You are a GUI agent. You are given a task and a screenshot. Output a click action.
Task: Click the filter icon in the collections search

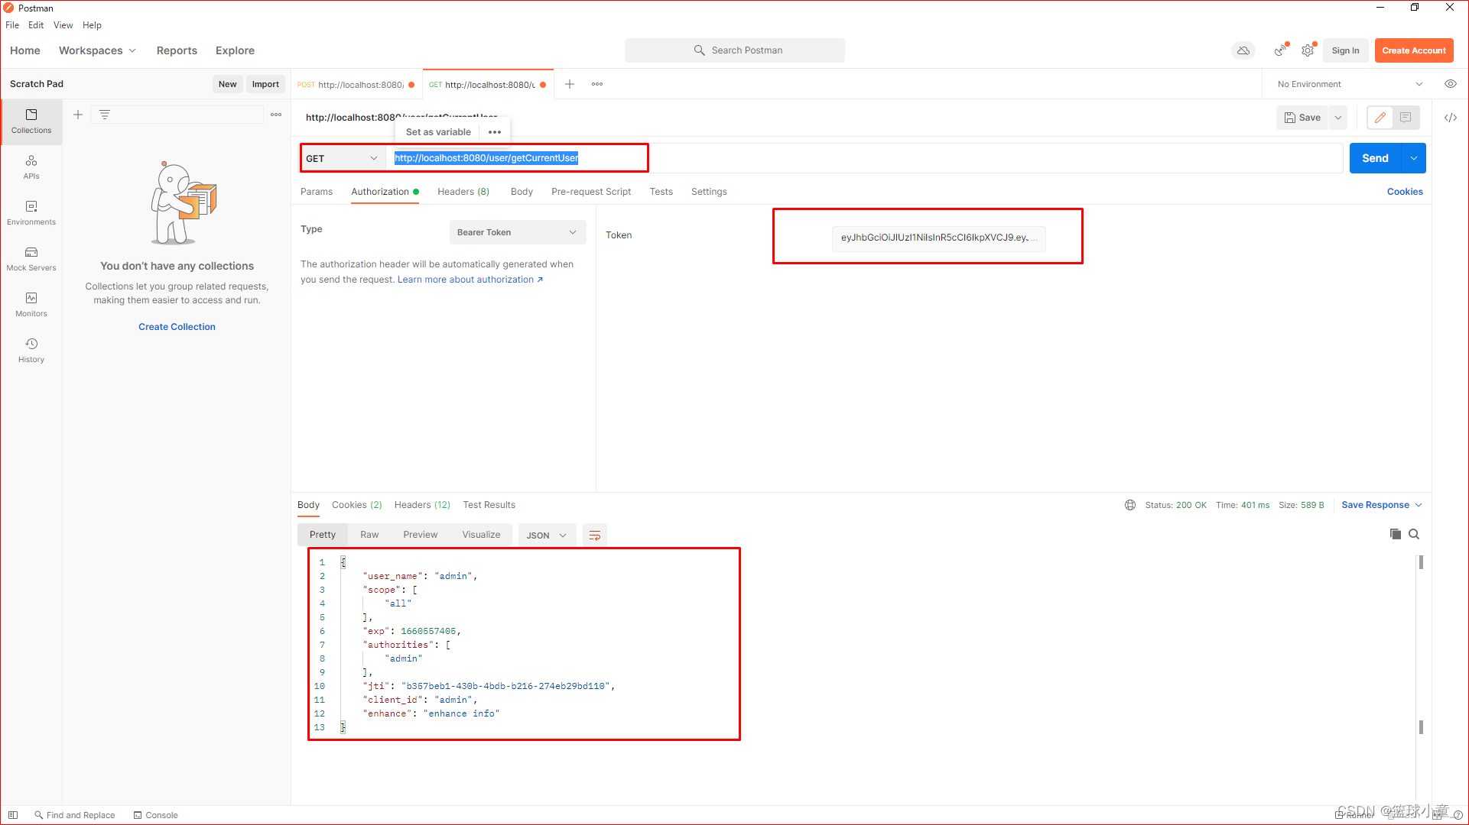pos(105,115)
